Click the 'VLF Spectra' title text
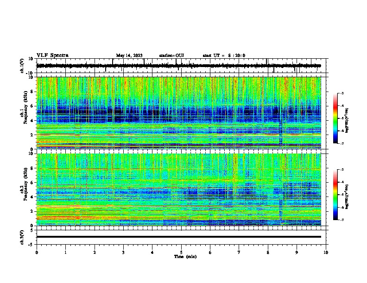The image size is (367, 283). tap(52, 55)
